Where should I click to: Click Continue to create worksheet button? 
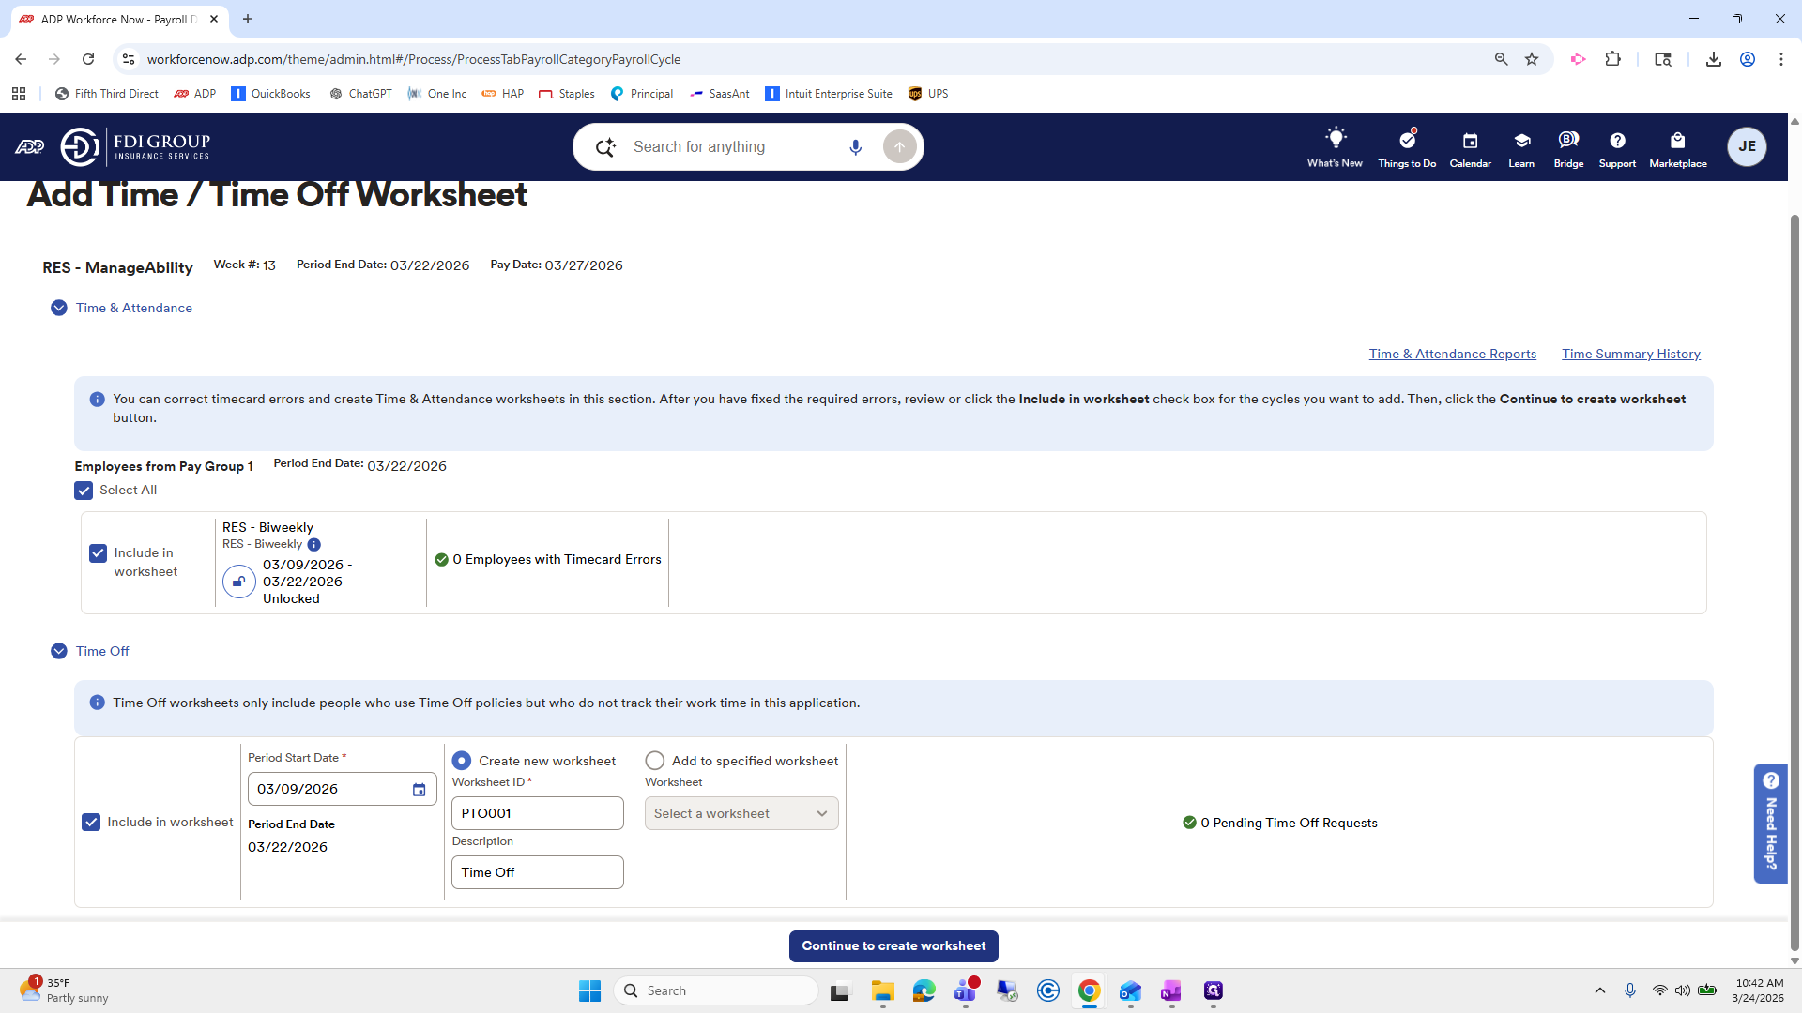point(893,945)
